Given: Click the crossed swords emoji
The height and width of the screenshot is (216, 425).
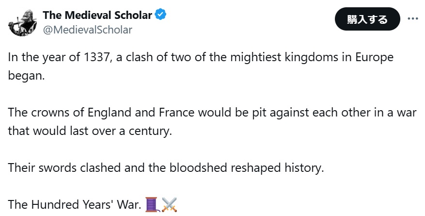Looking at the screenshot, I should pos(169,205).
